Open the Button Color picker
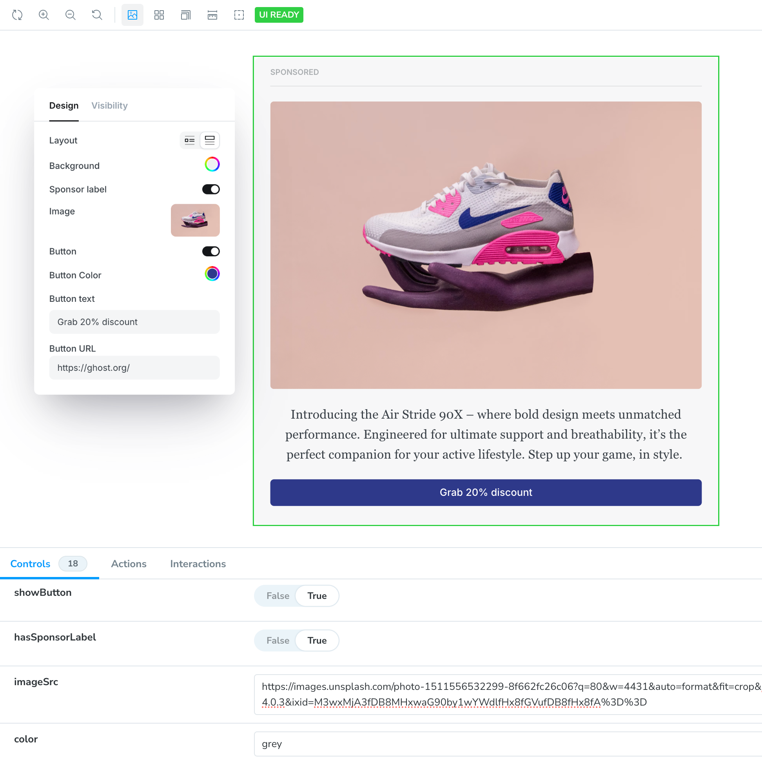 pos(212,274)
